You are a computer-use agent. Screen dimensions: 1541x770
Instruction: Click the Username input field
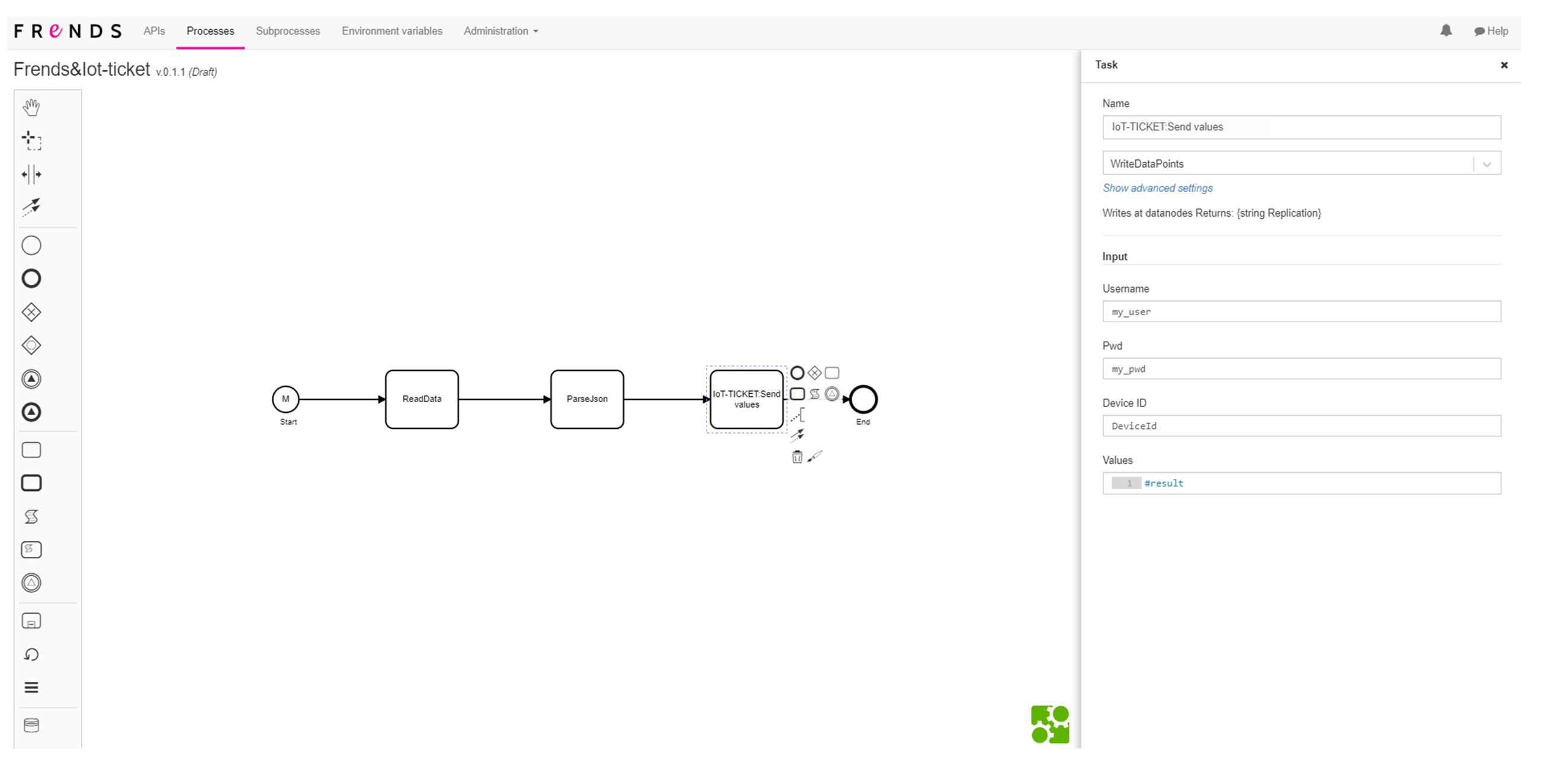[1301, 312]
